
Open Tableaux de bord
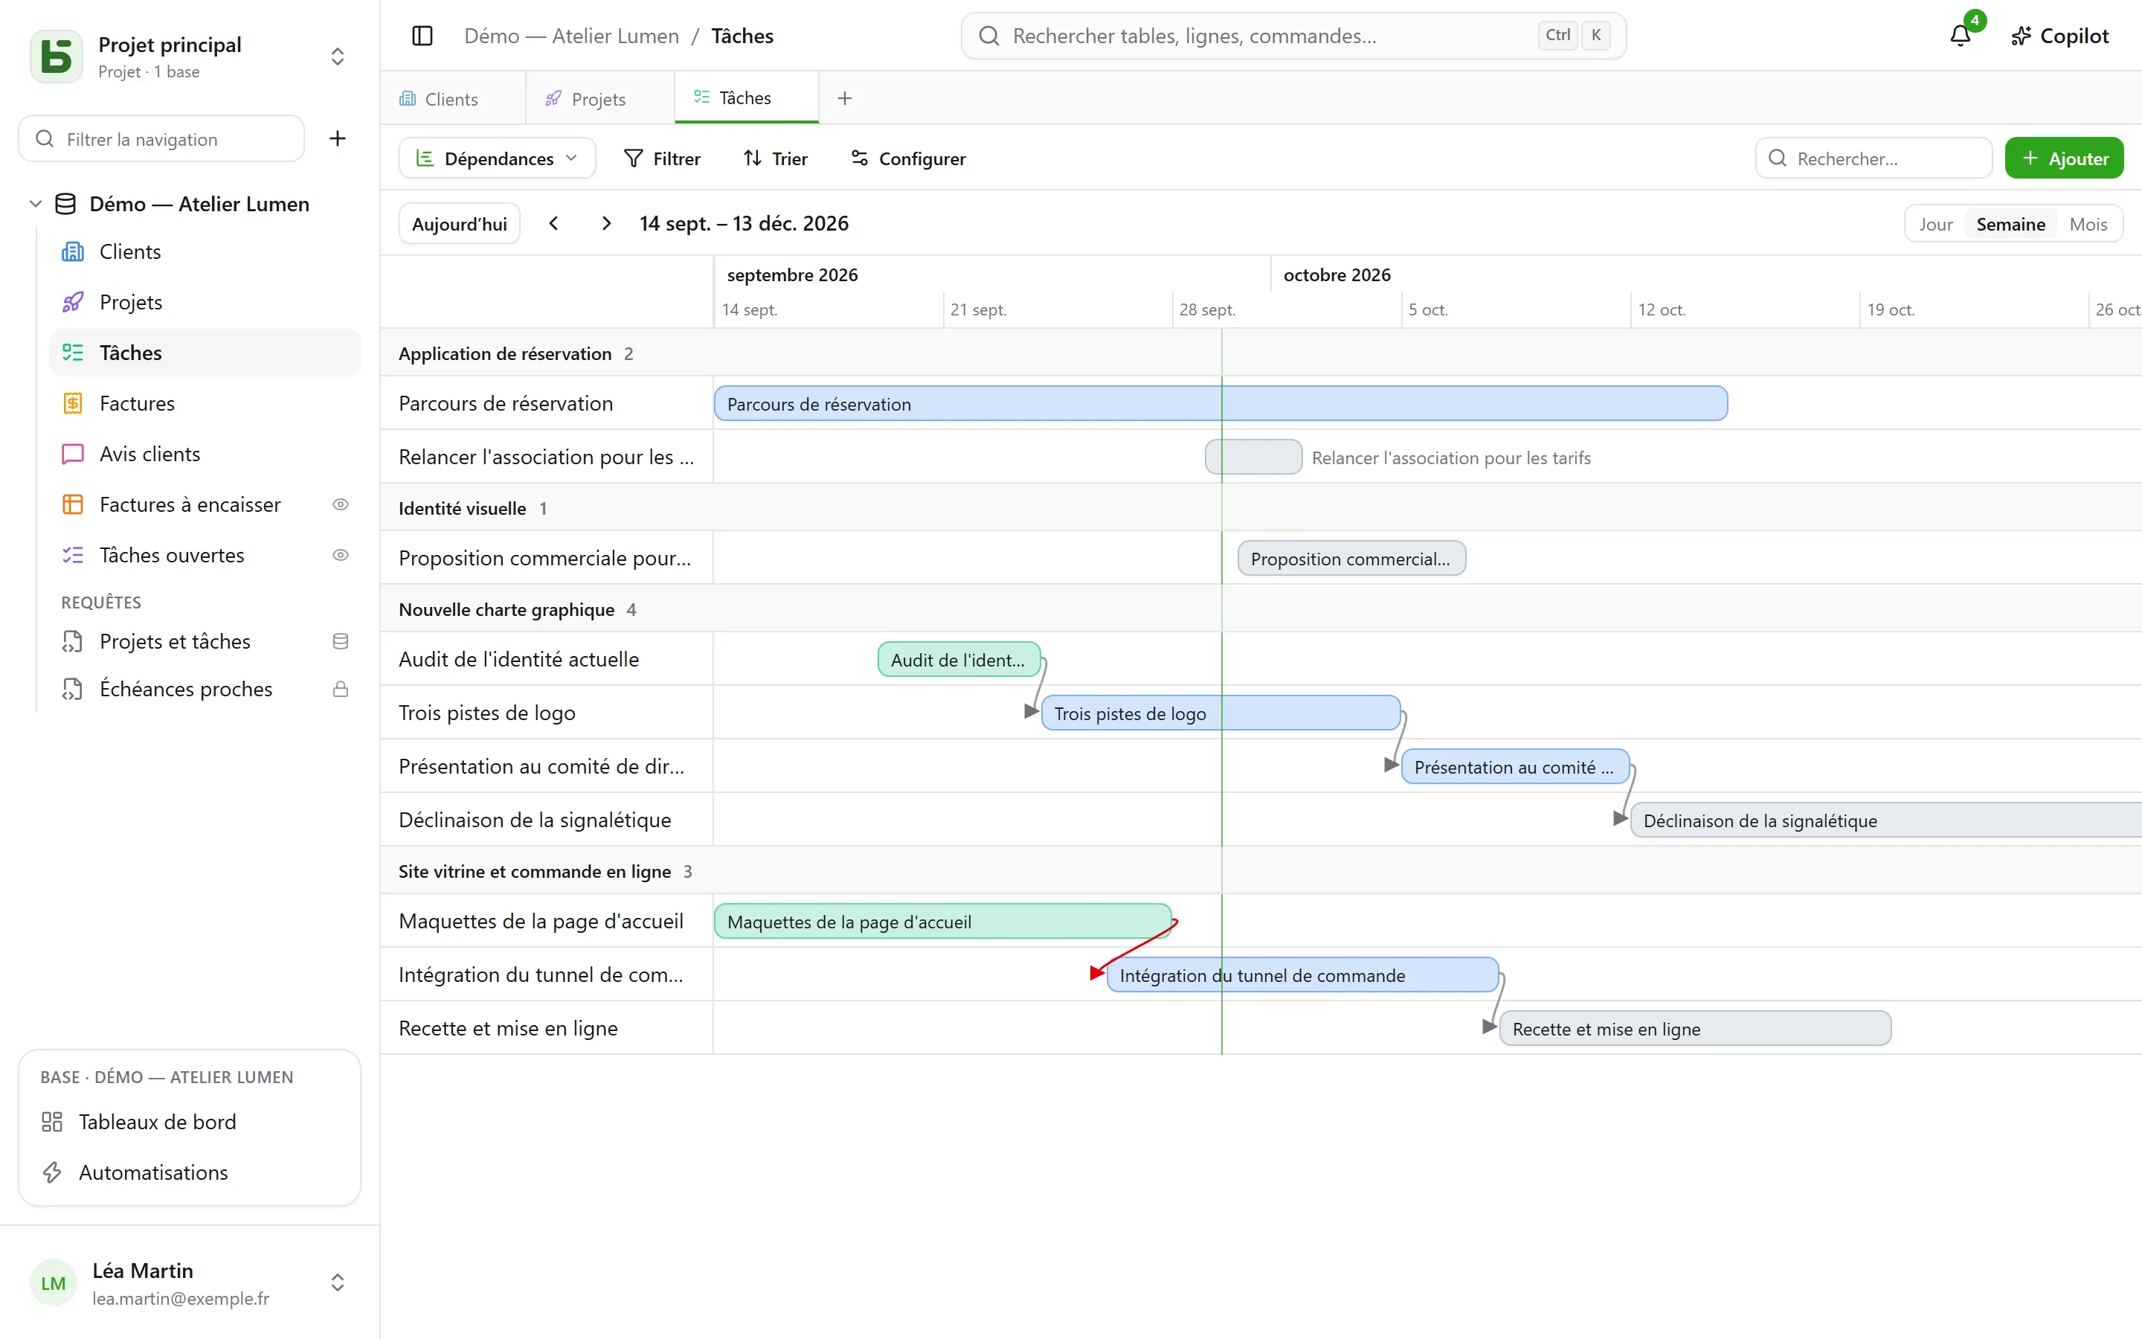point(190,1121)
